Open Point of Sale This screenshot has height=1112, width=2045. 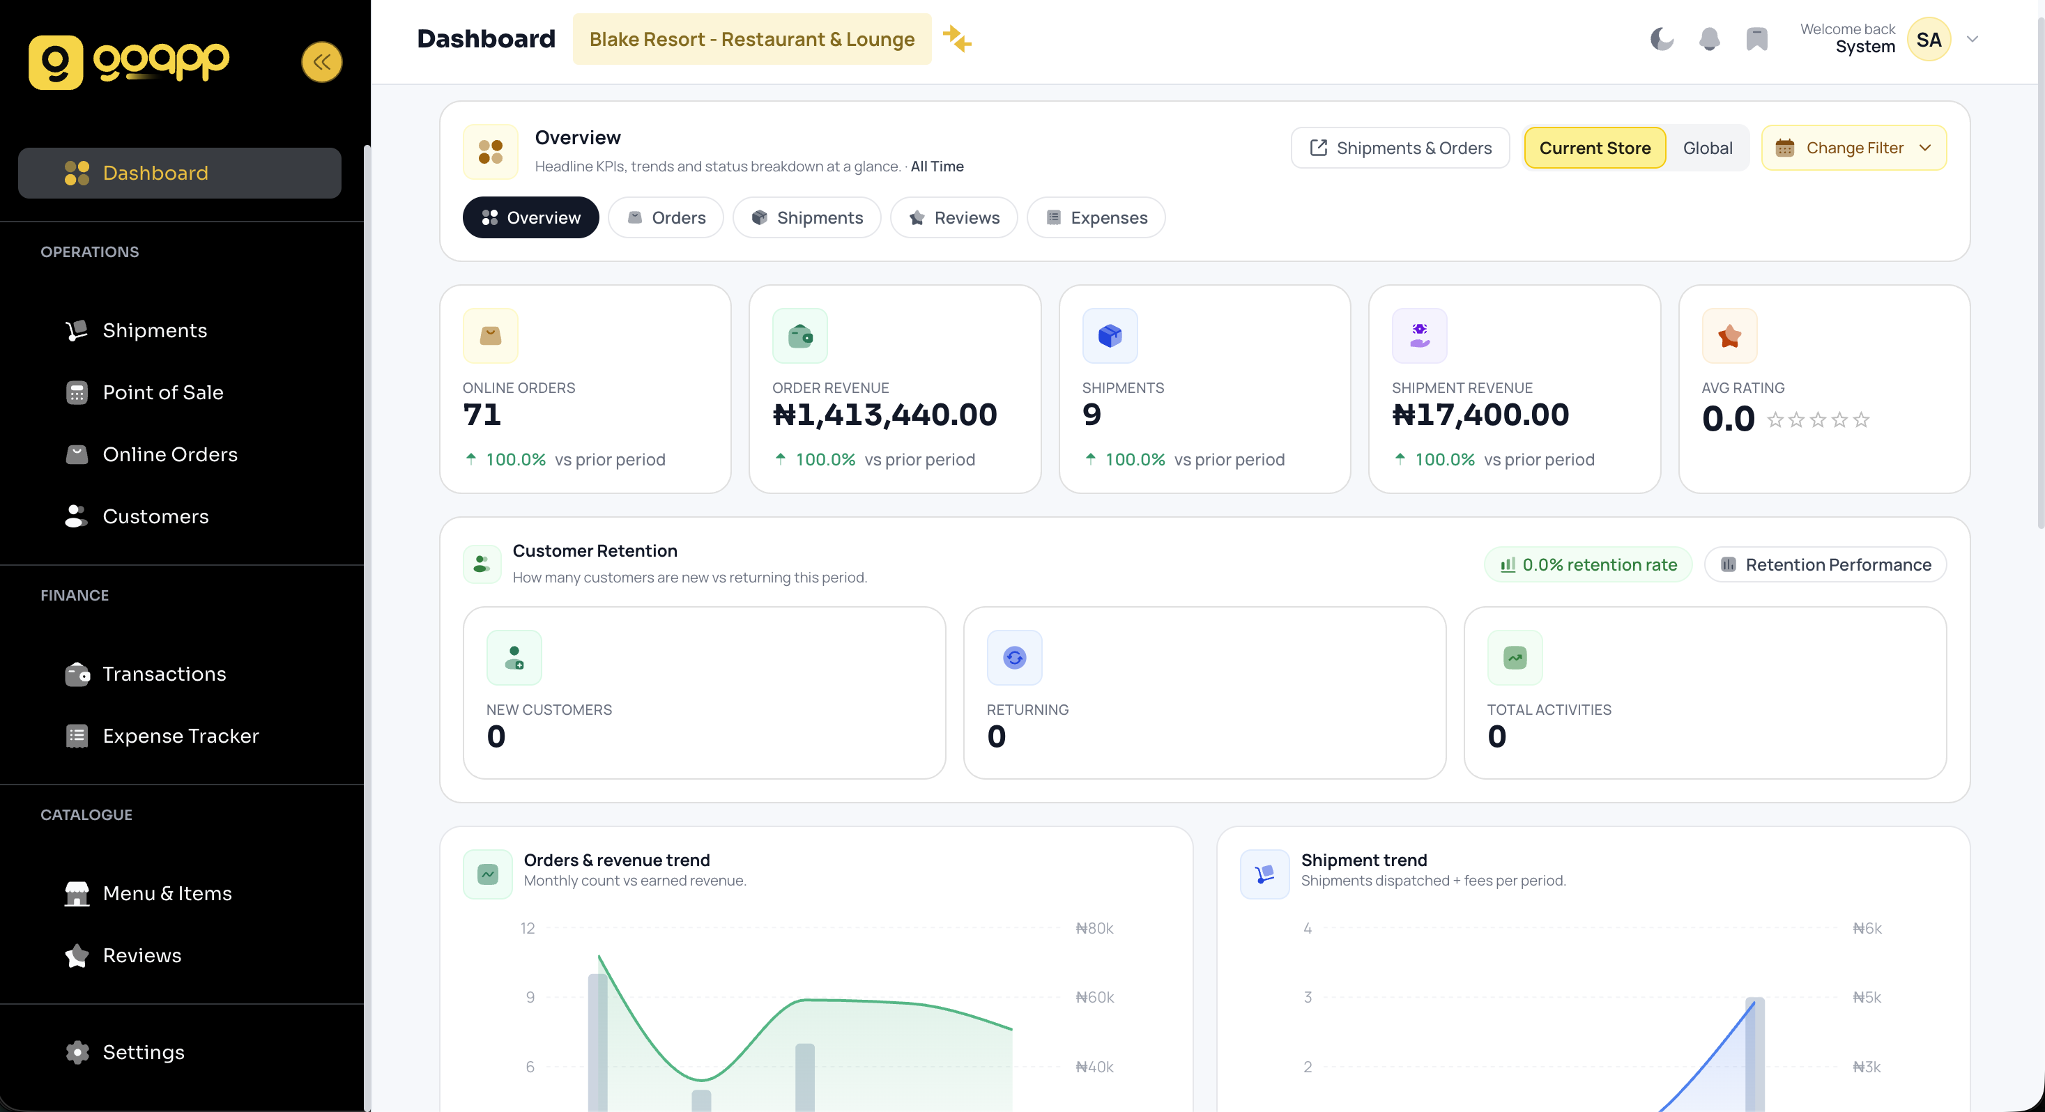[x=179, y=392]
